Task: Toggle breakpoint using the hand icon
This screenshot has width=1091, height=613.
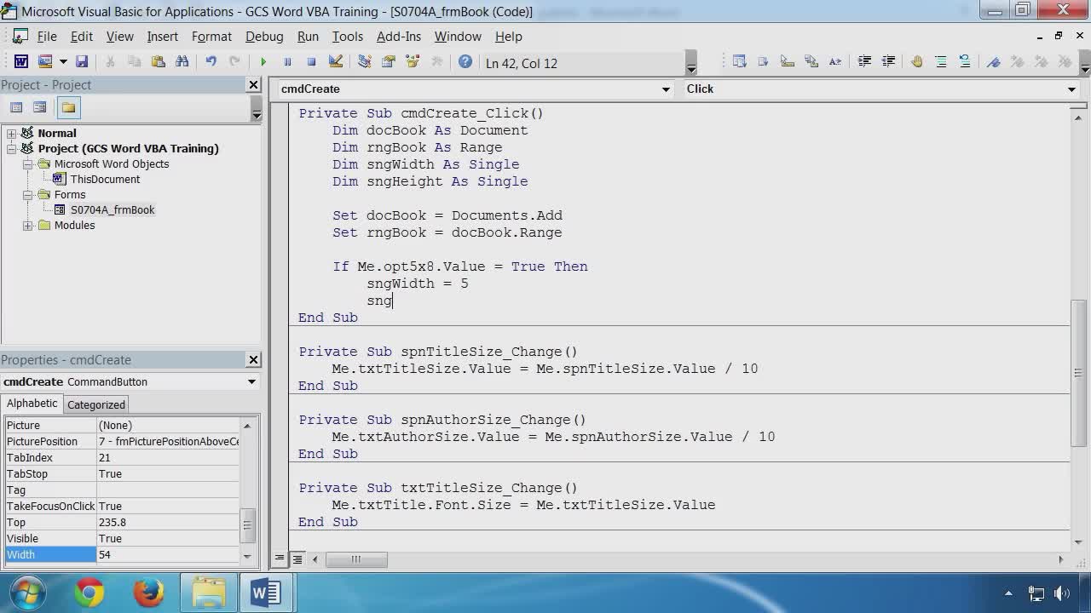Action: [917, 61]
